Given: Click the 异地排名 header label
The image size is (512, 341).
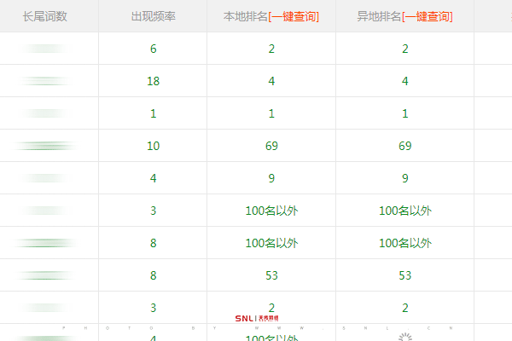Looking at the screenshot, I should (x=378, y=16).
